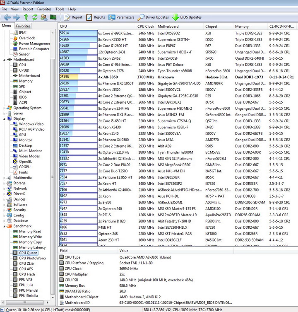
Task: Sort by Memory column header
Action: click(250, 26)
